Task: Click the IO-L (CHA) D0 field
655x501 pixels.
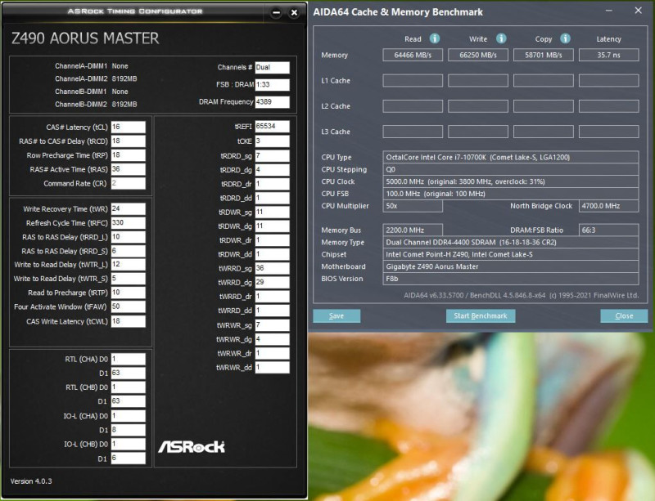Action: tap(129, 416)
